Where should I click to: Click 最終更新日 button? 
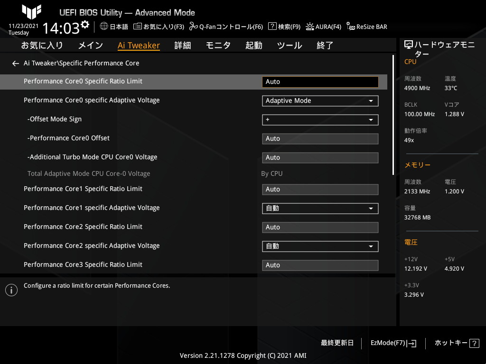click(337, 343)
